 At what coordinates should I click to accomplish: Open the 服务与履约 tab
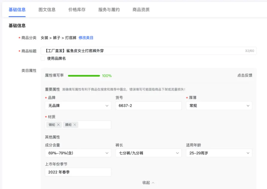(108, 9)
